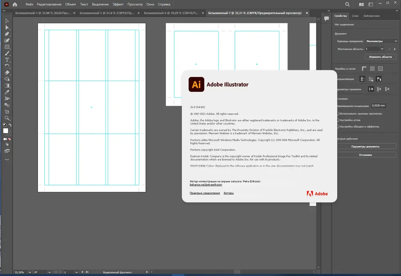Enable 'Настройка обводок и эффектов' checkbox

pos(338,127)
